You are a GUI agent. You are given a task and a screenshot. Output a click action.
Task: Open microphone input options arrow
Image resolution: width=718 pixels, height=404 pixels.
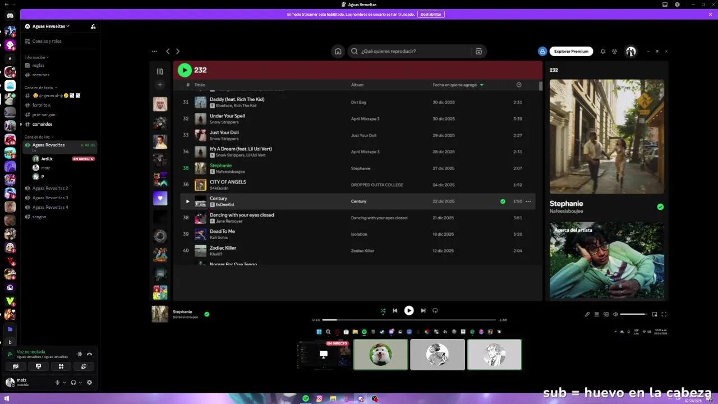tap(64, 383)
